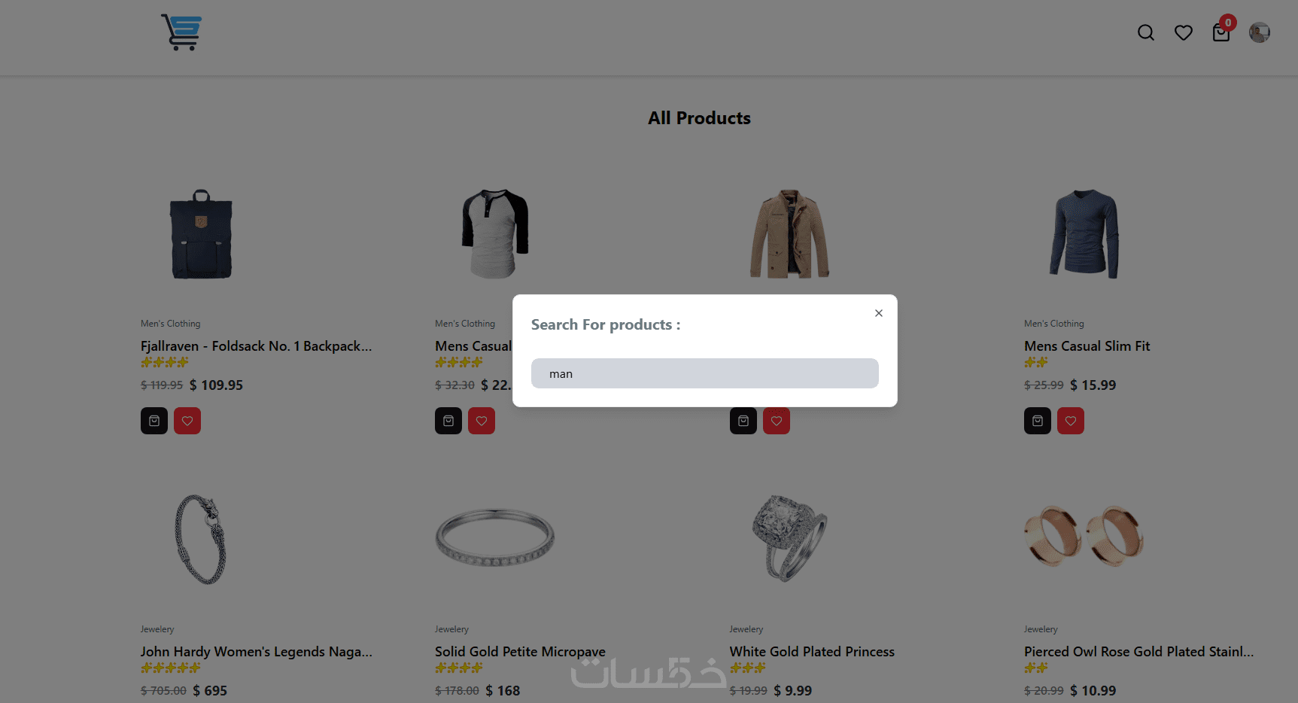Click the navy backpack product image

pos(201,234)
